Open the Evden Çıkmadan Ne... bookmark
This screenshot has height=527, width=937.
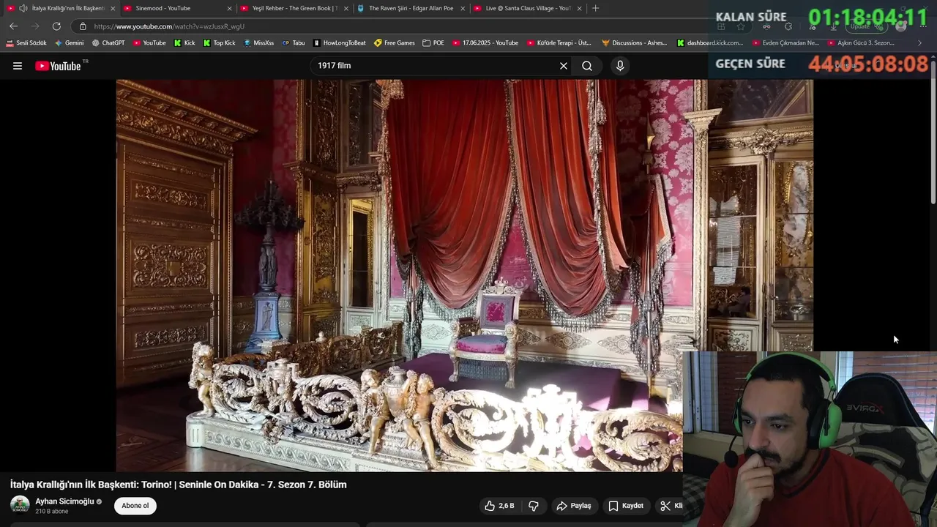[785, 42]
